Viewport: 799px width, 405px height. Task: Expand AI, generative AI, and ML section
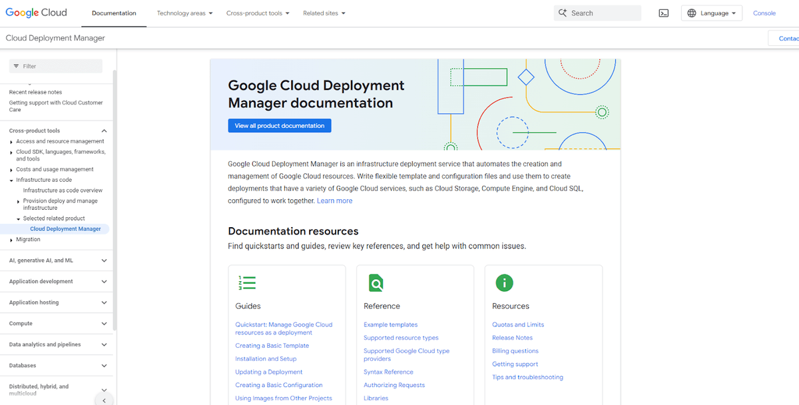(104, 260)
